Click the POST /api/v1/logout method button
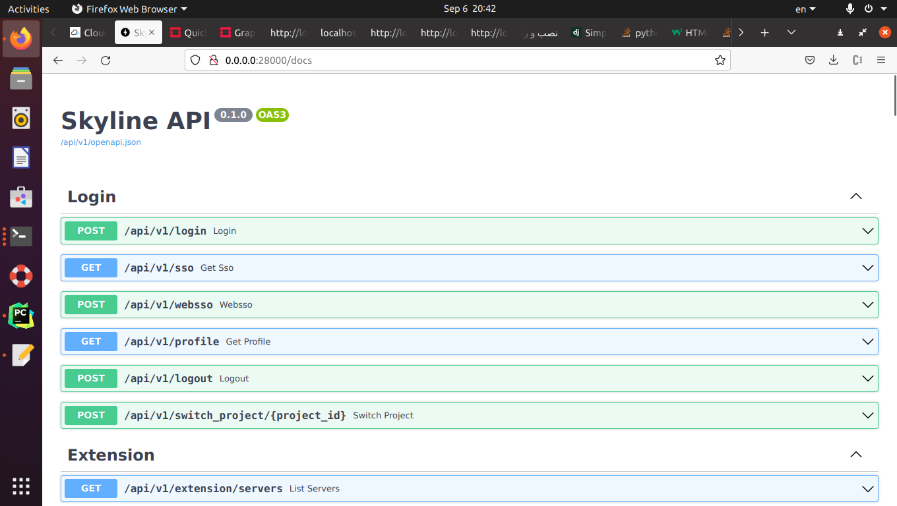This screenshot has height=506, width=897. tap(91, 378)
